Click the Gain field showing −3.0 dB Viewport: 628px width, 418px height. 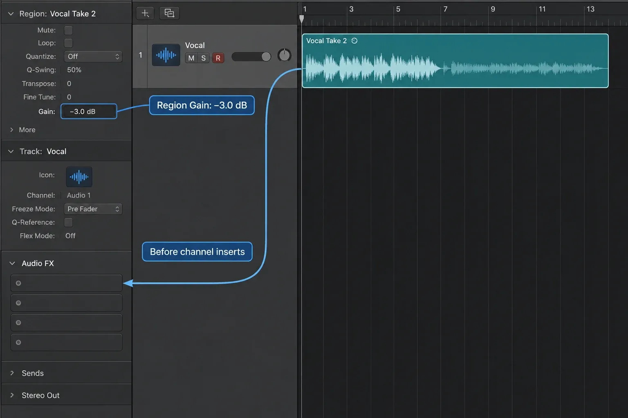tap(89, 111)
